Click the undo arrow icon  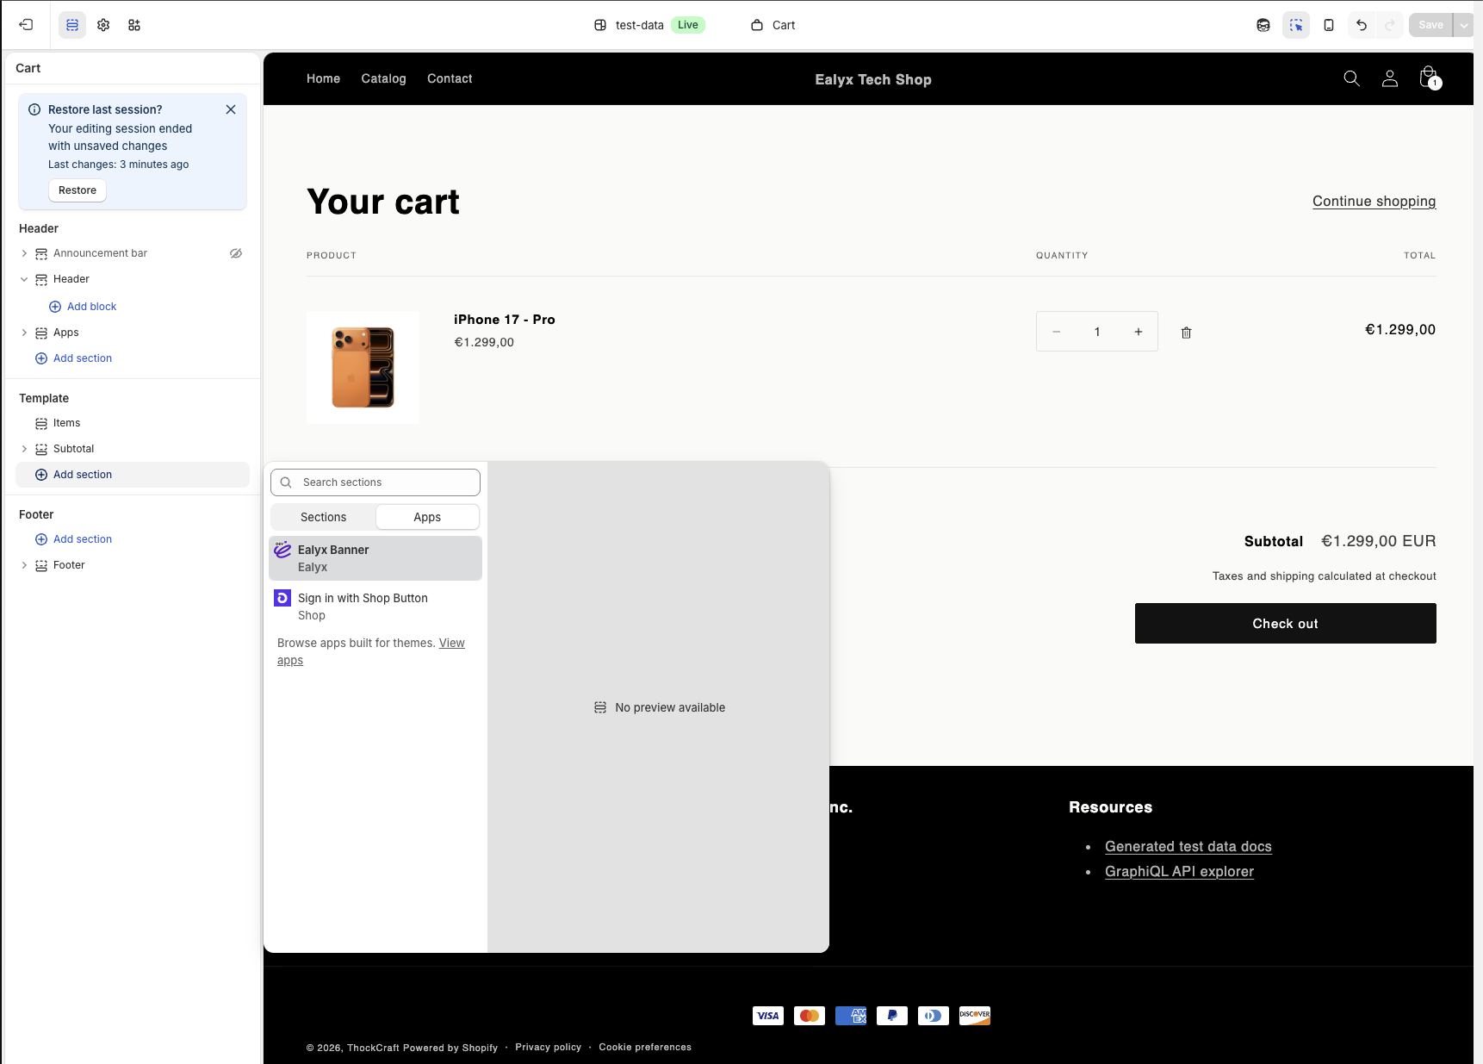click(1362, 25)
